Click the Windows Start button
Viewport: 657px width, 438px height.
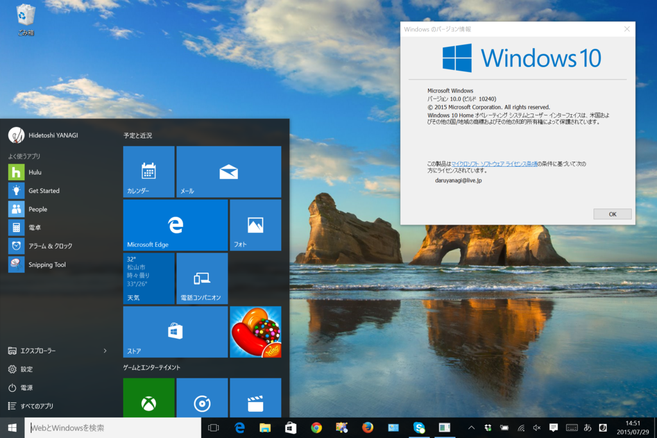tap(12, 428)
